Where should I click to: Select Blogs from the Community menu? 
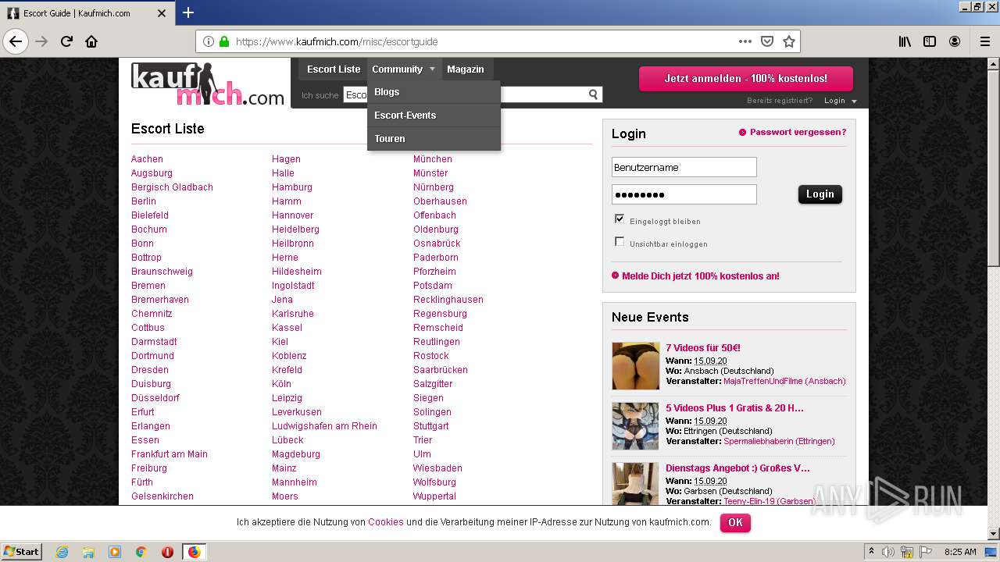tap(434, 92)
